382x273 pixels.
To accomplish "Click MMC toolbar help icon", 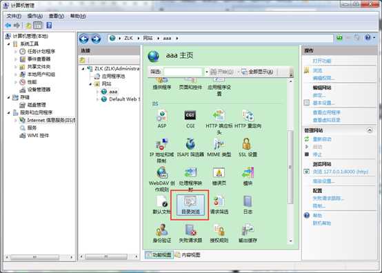I will [x=49, y=25].
